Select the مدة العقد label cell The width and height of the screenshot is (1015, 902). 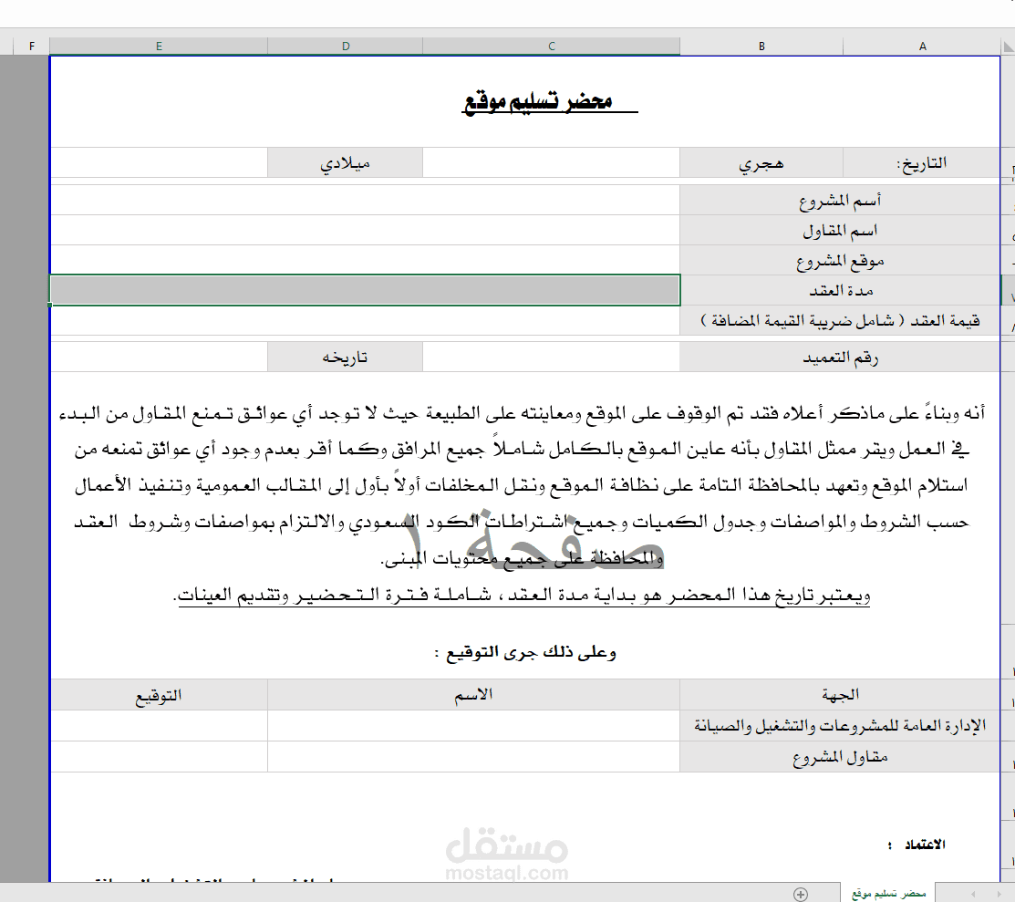coord(840,290)
